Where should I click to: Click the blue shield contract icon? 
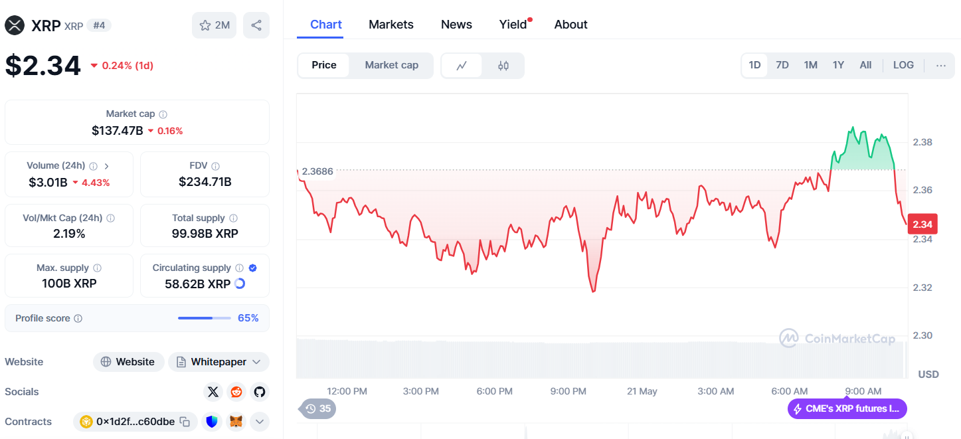point(213,421)
